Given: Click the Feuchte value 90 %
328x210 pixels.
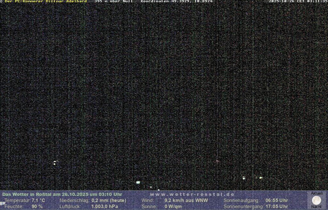Looking at the screenshot, I should 37,206.
